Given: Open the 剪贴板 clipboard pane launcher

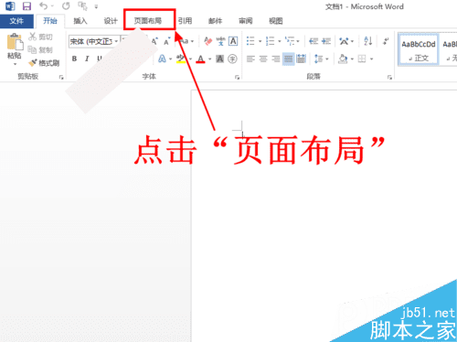Looking at the screenshot, I should (x=61, y=78).
